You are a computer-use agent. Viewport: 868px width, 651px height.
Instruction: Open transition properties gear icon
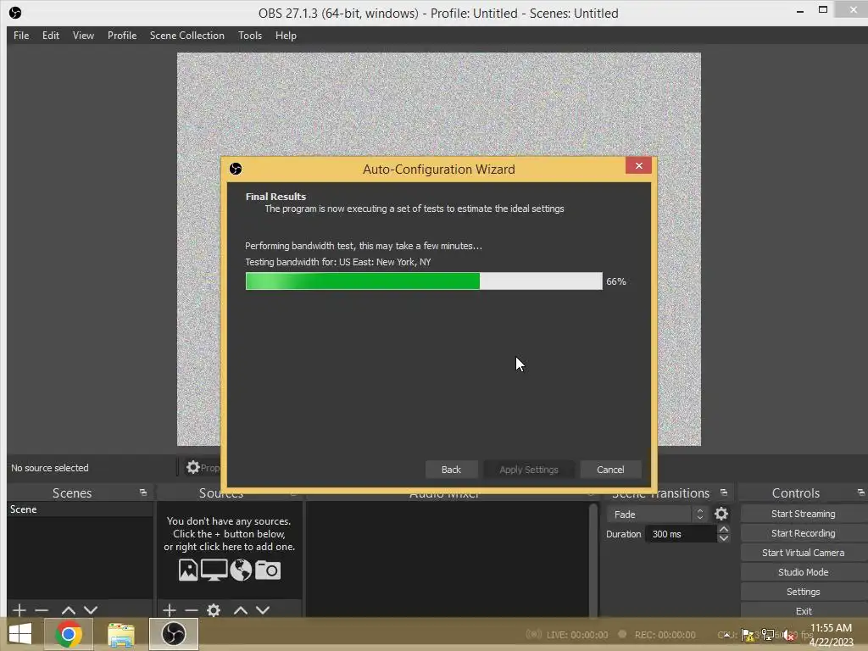point(721,515)
